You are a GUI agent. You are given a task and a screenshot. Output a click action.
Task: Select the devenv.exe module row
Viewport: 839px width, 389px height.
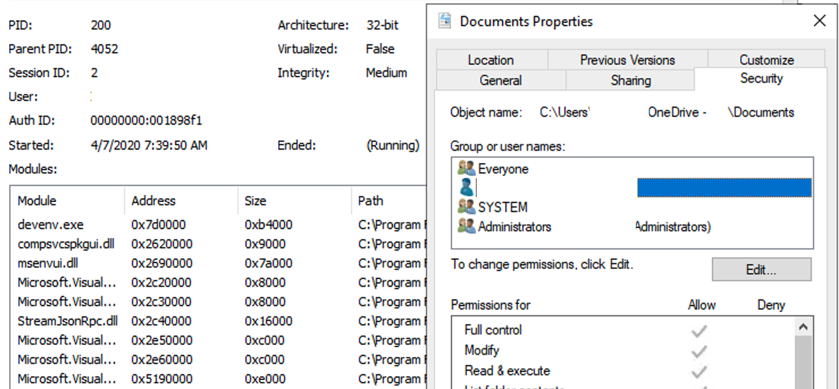(218, 225)
